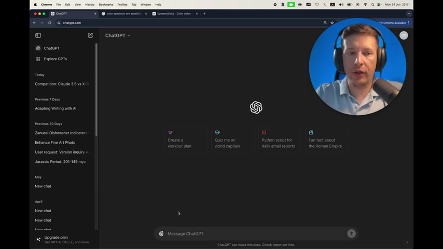Open Spotlight search in menu bar
The image size is (443, 249).
[x=372, y=5]
